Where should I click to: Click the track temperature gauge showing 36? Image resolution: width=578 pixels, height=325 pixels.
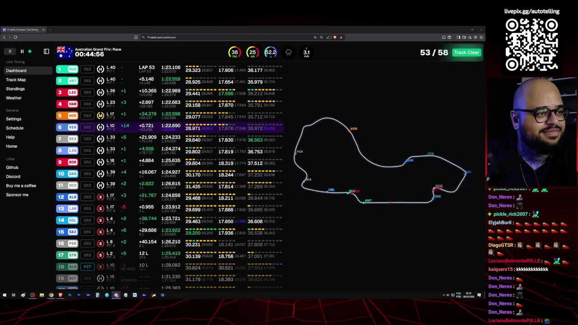[x=234, y=52]
